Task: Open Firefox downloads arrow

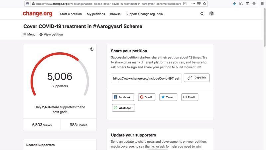Action: tap(234, 4)
